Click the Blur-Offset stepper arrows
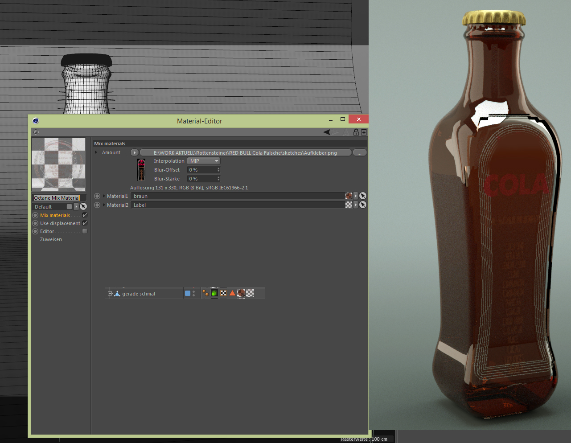Viewport: 571px width, 443px height. 218,170
